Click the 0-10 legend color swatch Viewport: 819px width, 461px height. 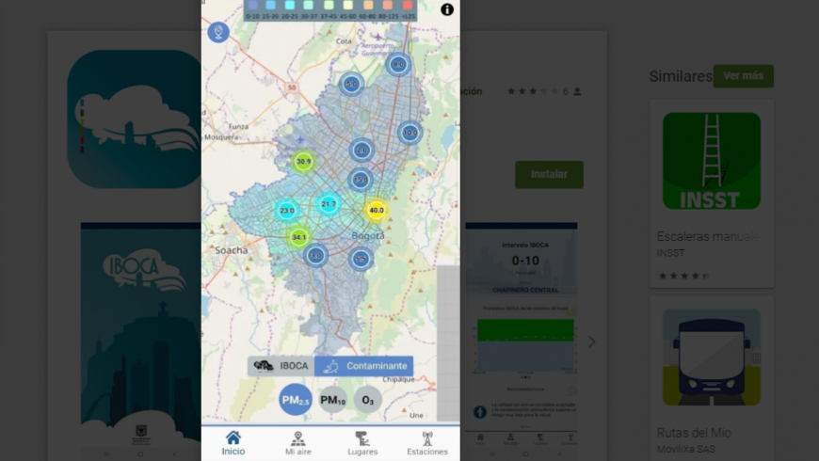253,6
